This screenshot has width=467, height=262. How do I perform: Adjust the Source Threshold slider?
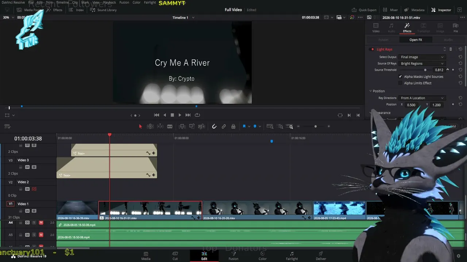(x=425, y=70)
